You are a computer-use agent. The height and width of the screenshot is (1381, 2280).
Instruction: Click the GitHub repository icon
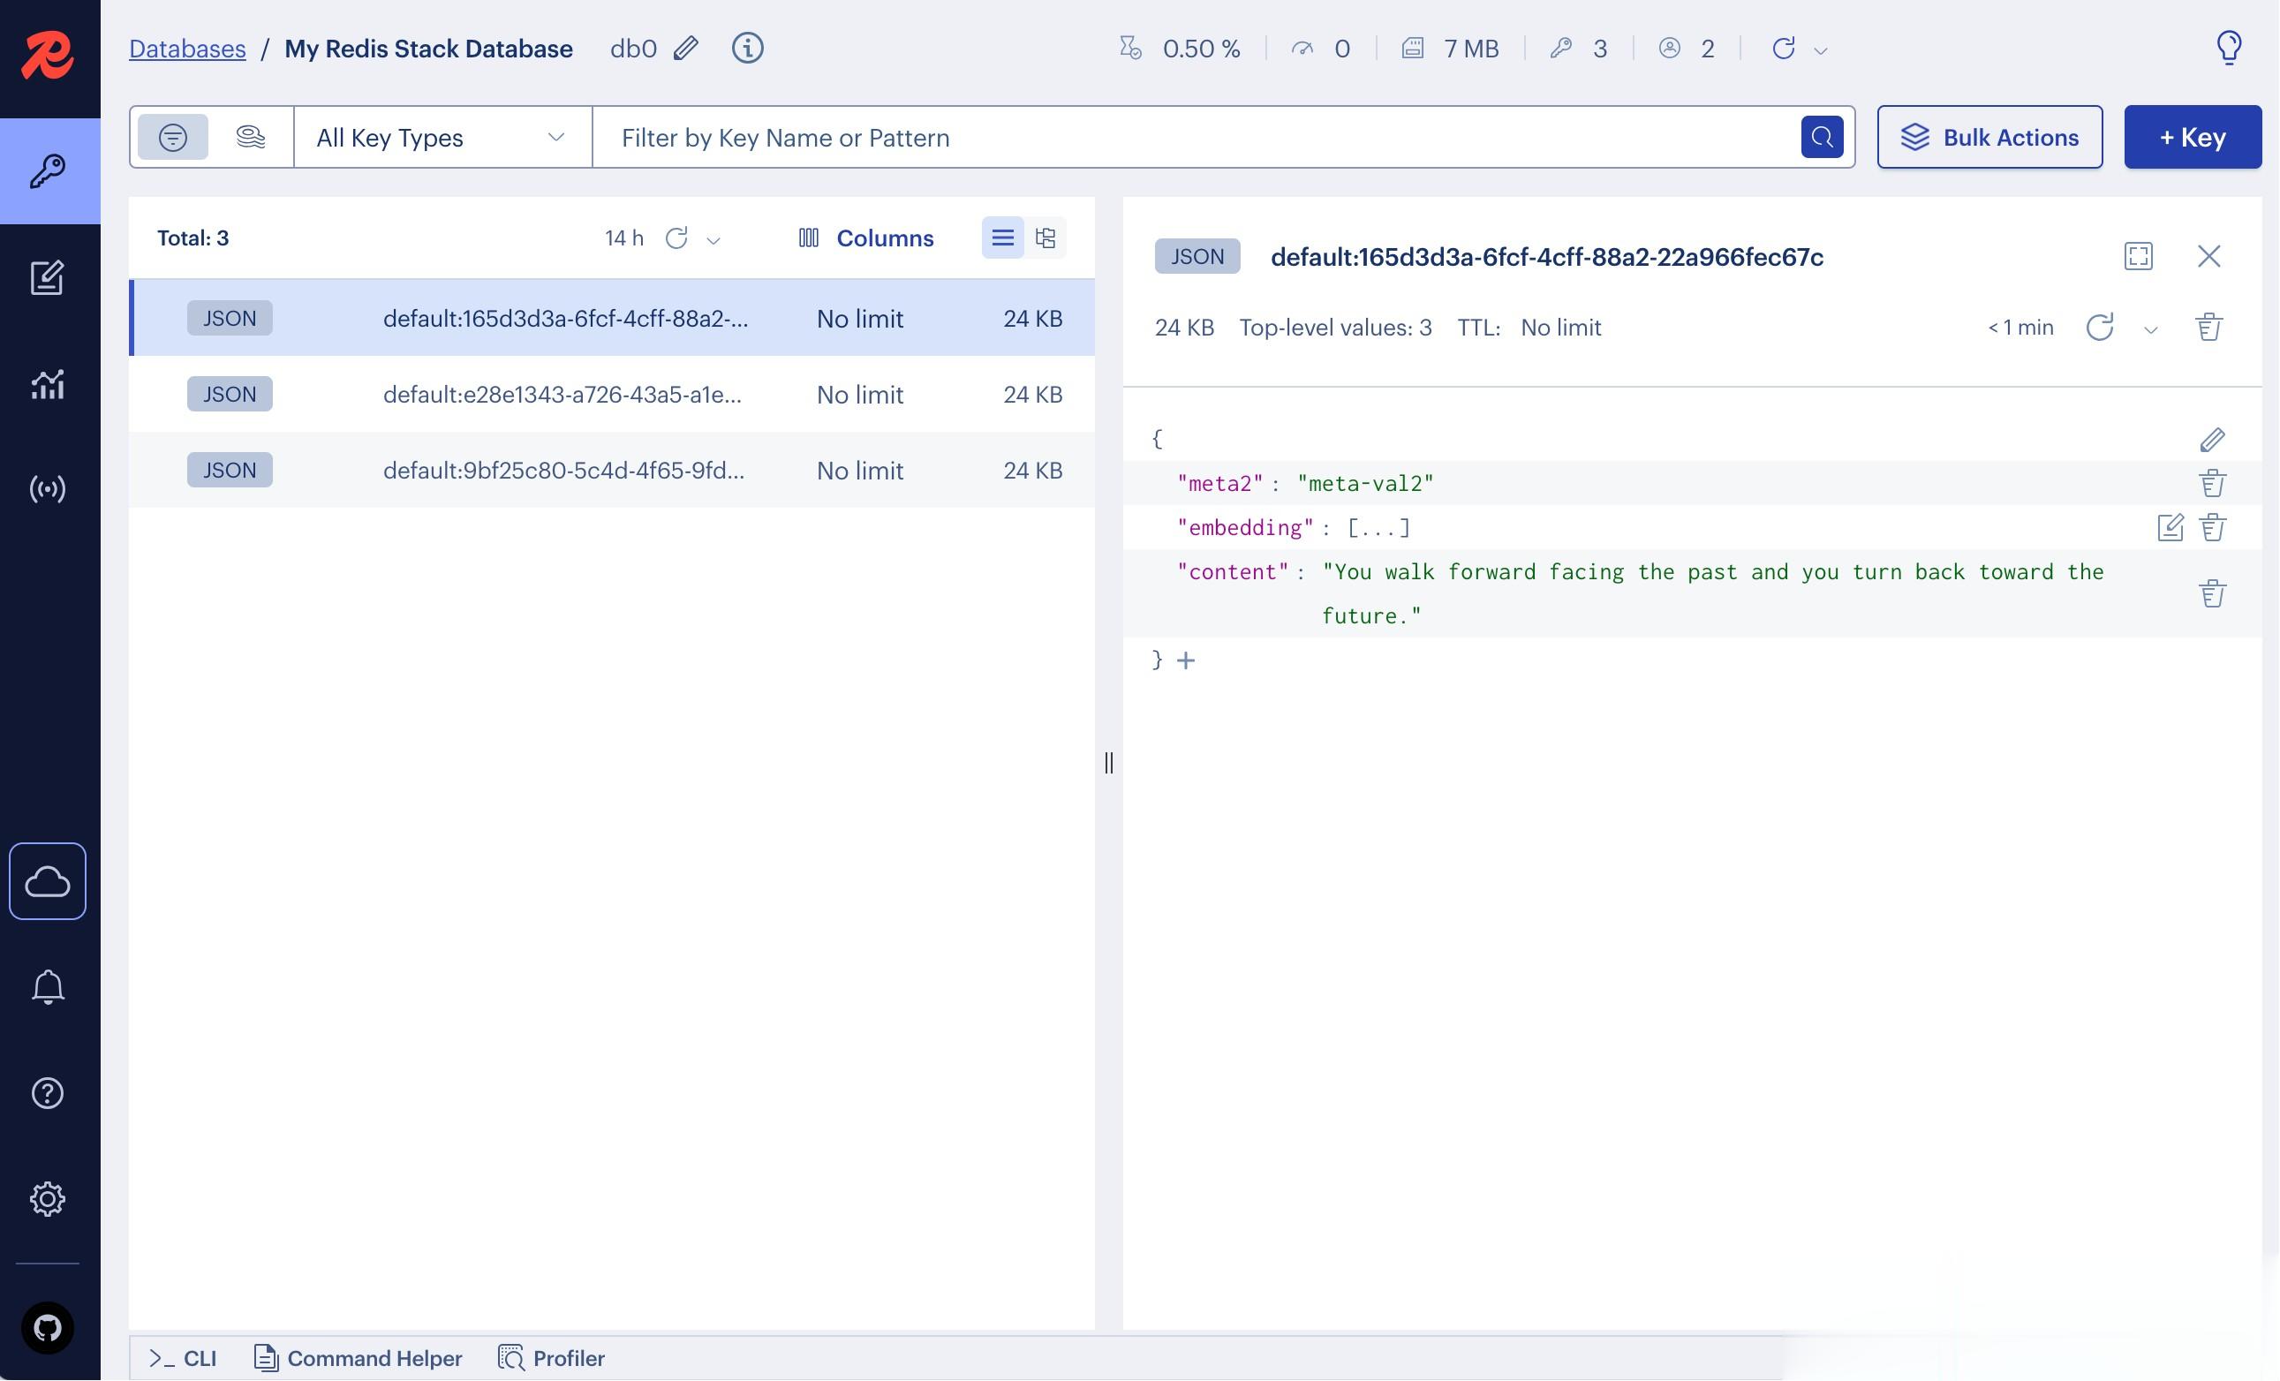(x=47, y=1328)
